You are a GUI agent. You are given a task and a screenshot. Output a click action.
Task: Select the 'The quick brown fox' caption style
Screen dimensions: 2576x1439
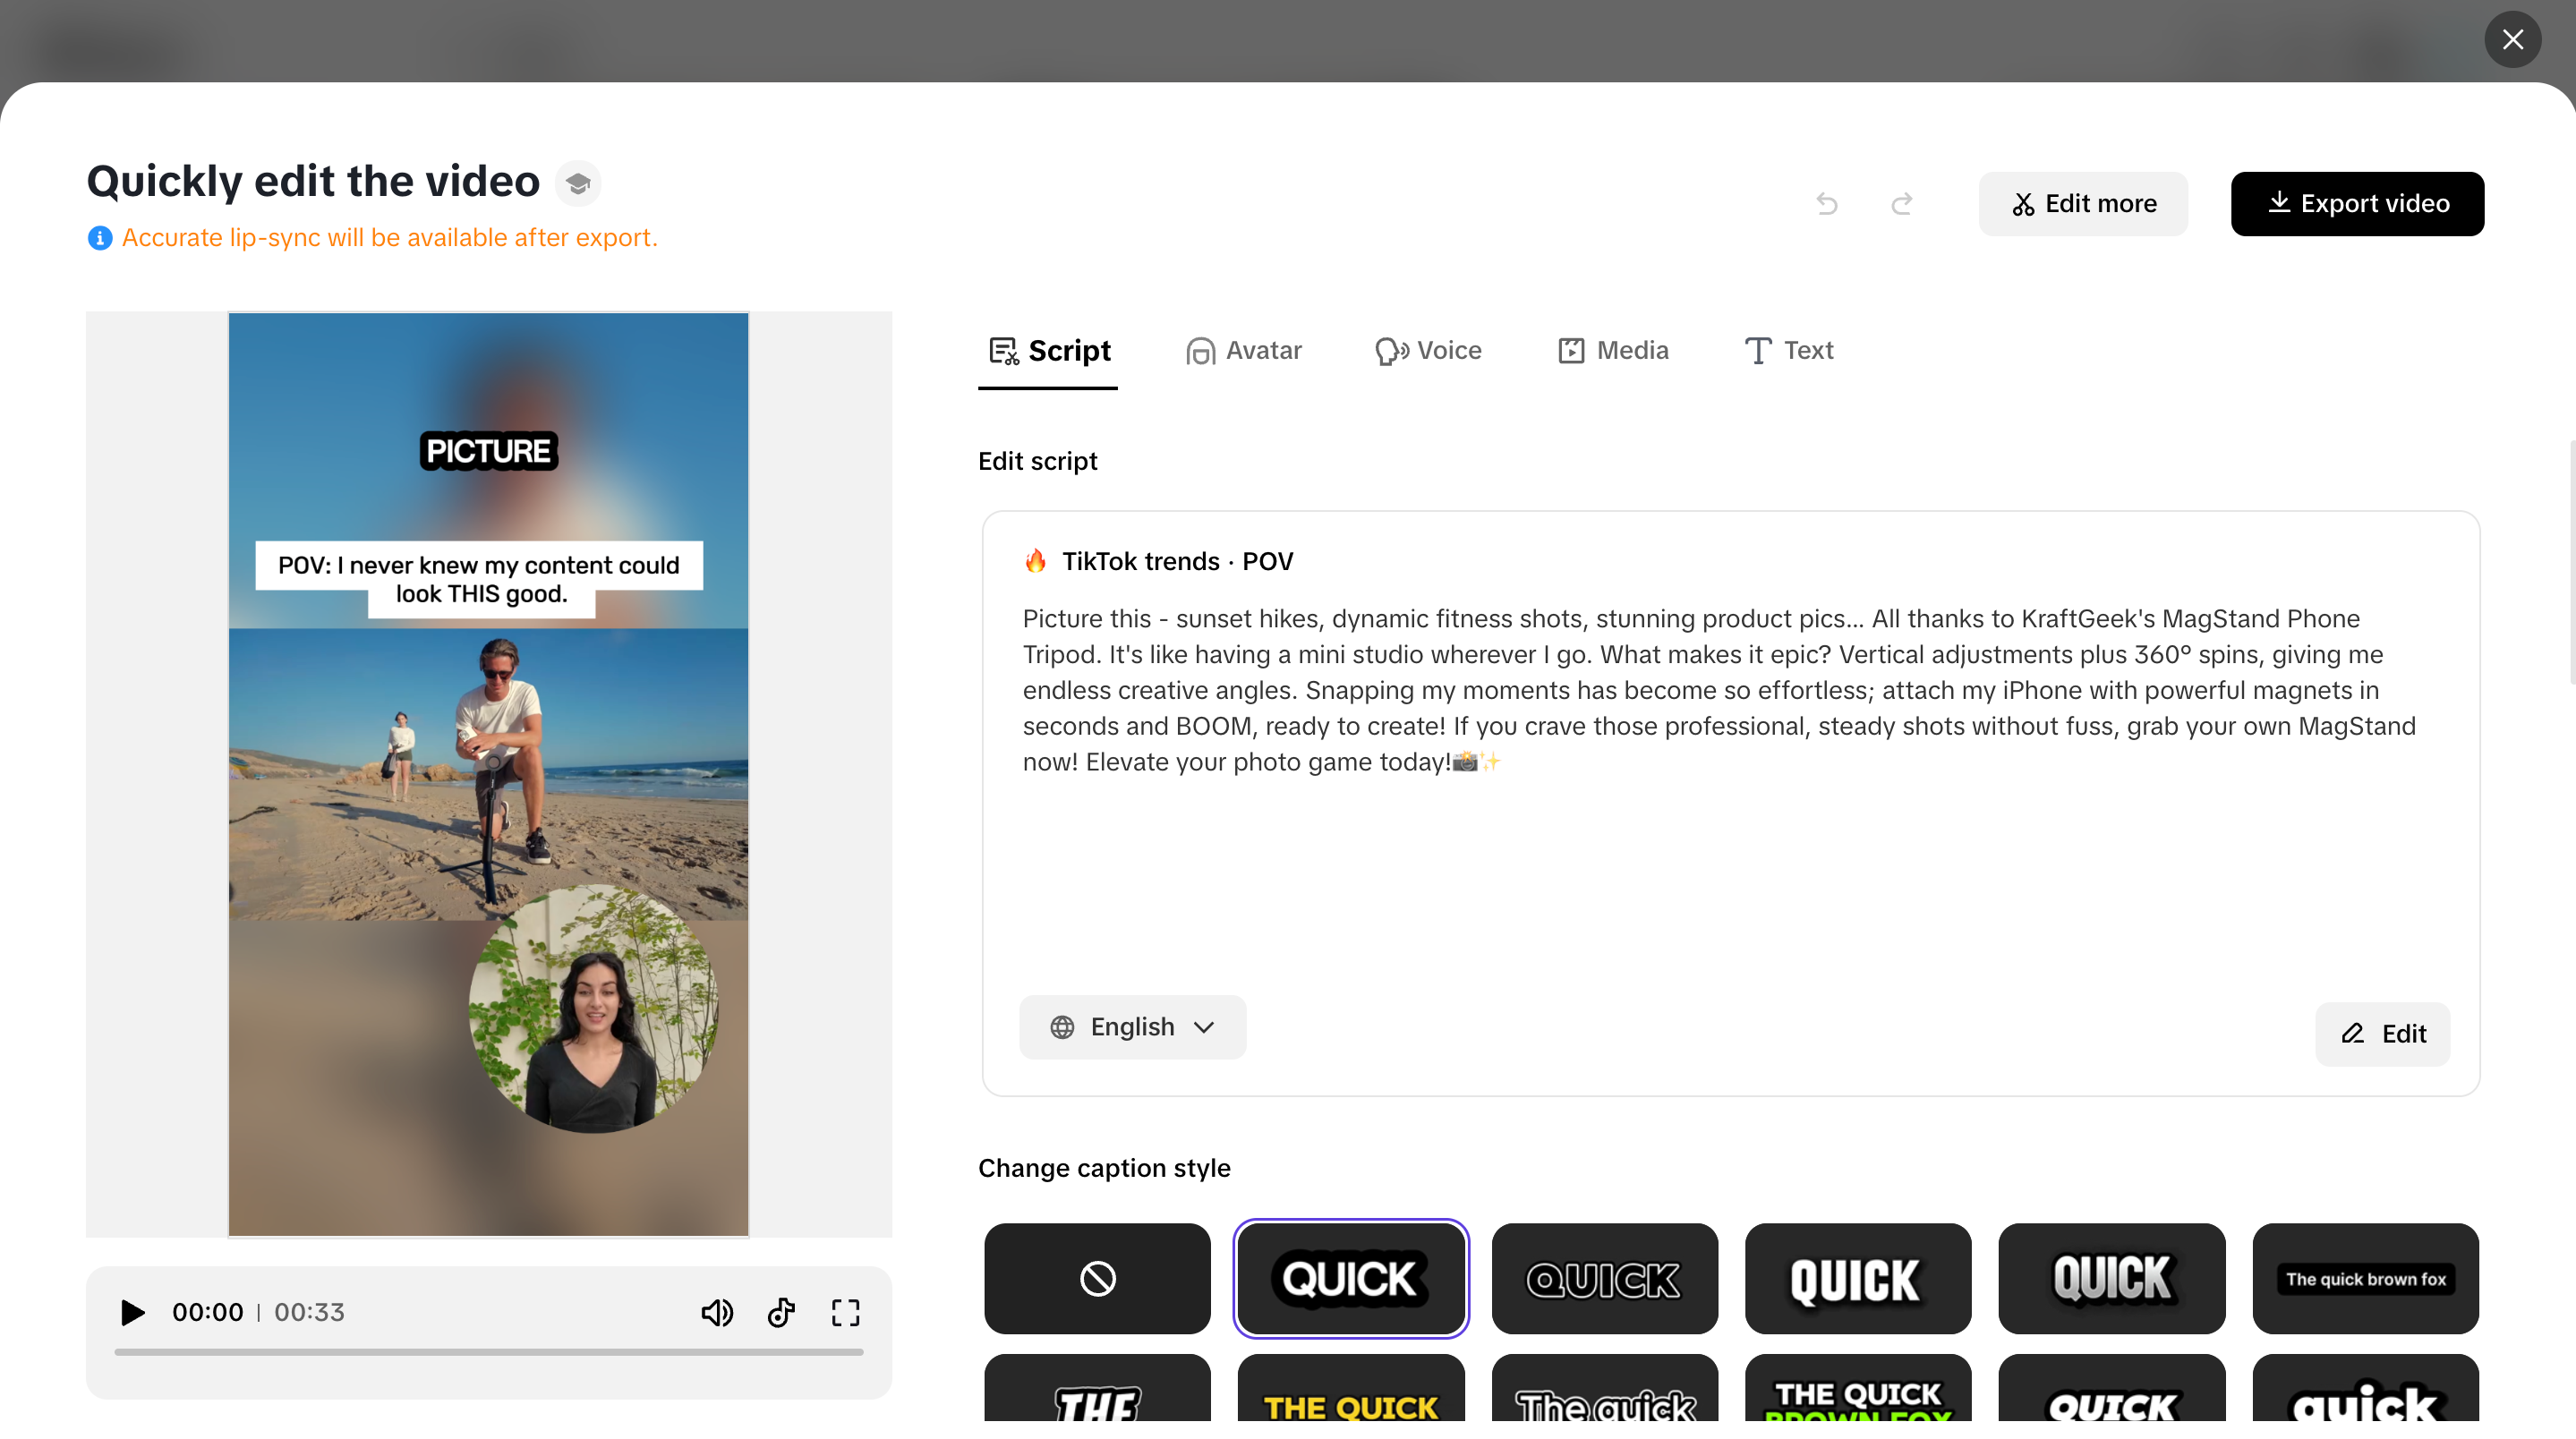click(2365, 1278)
